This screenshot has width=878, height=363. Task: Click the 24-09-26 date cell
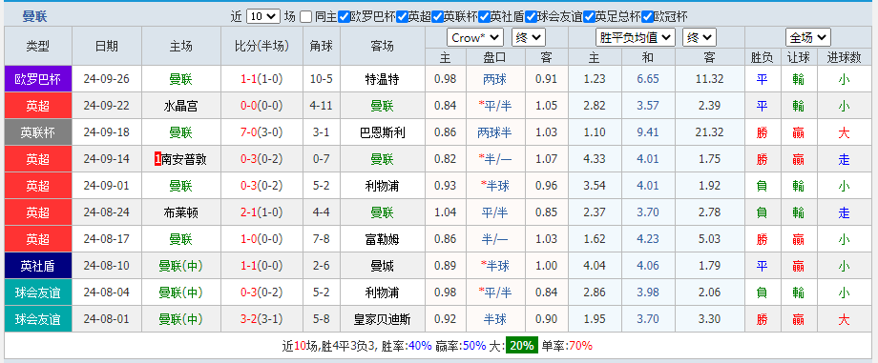tap(106, 79)
